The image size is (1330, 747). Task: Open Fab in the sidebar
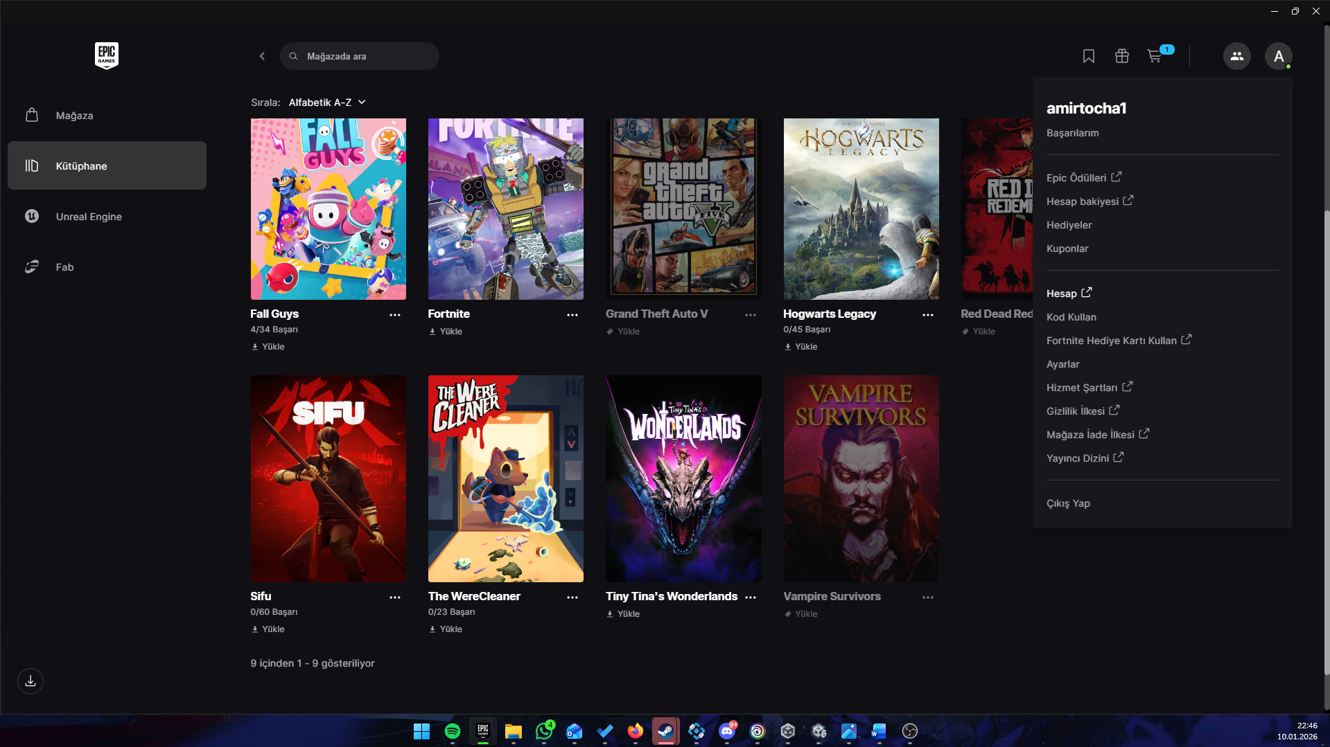click(x=107, y=267)
